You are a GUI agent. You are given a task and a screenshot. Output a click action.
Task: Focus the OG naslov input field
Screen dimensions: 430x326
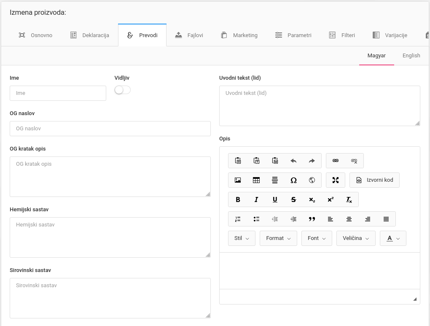click(x=110, y=129)
